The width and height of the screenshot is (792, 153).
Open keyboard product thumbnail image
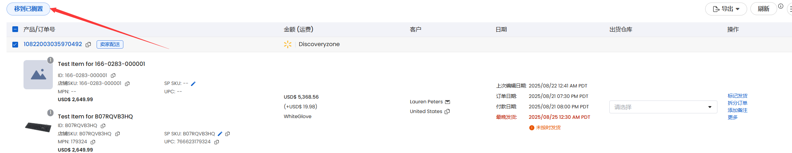[x=38, y=127]
